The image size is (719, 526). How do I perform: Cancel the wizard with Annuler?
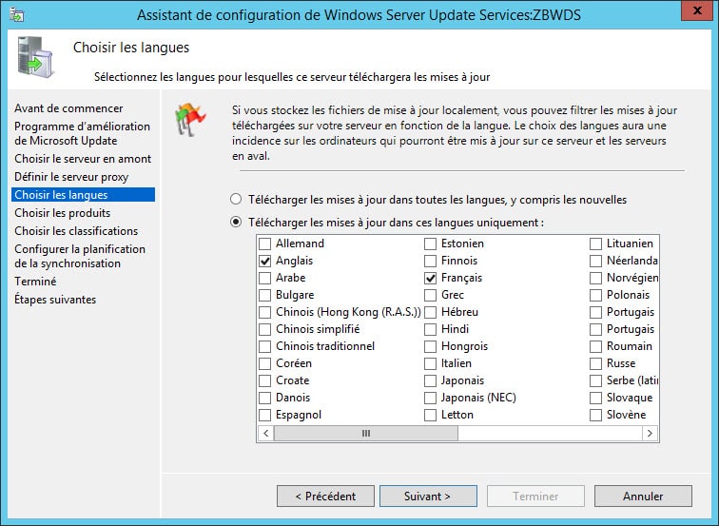click(x=643, y=497)
